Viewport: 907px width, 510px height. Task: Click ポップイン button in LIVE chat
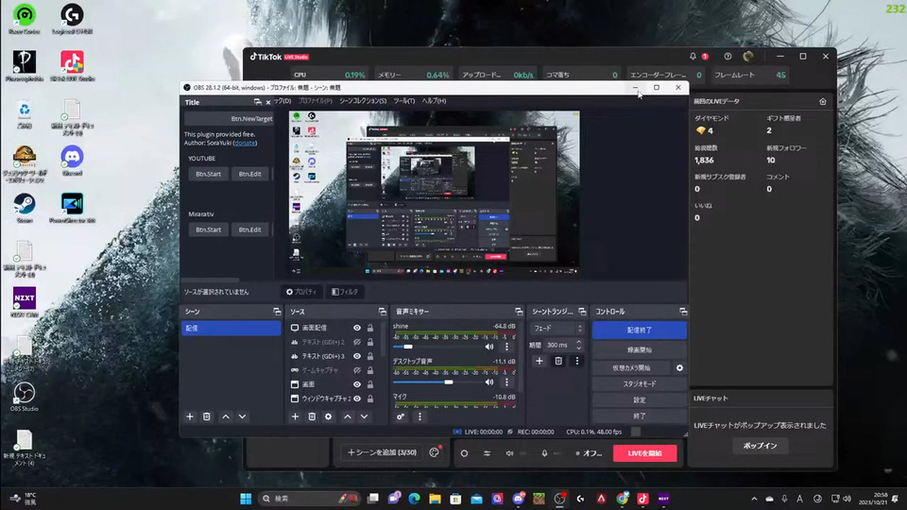pos(760,446)
